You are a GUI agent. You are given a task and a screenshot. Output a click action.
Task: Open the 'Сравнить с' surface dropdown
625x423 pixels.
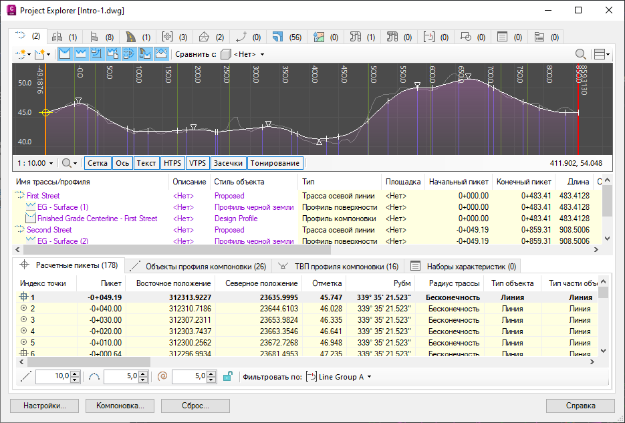pos(249,54)
